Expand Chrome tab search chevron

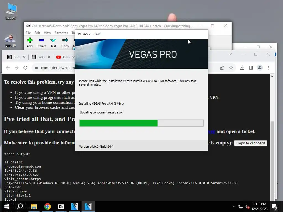coord(230,54)
